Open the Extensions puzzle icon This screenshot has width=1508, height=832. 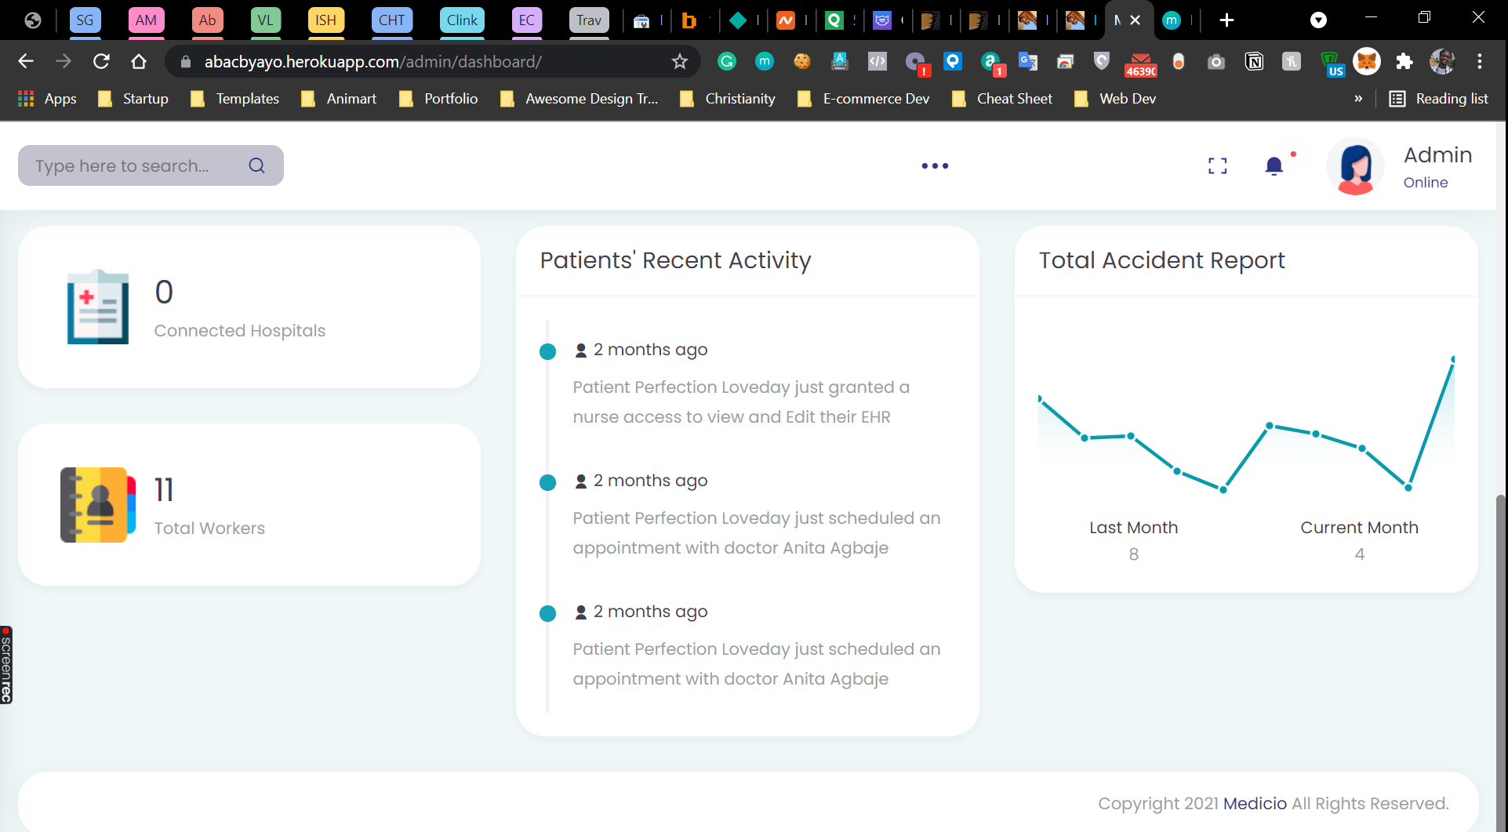pos(1404,61)
